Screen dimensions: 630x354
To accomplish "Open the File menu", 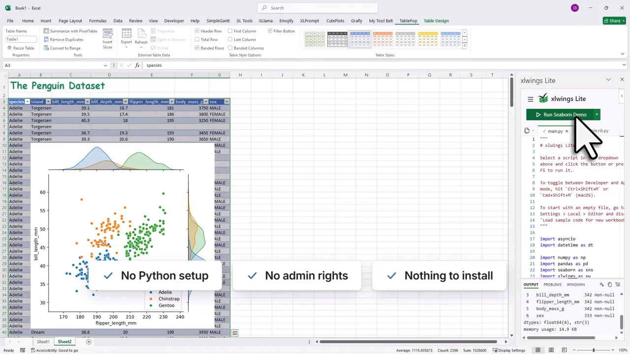I will point(10,21).
